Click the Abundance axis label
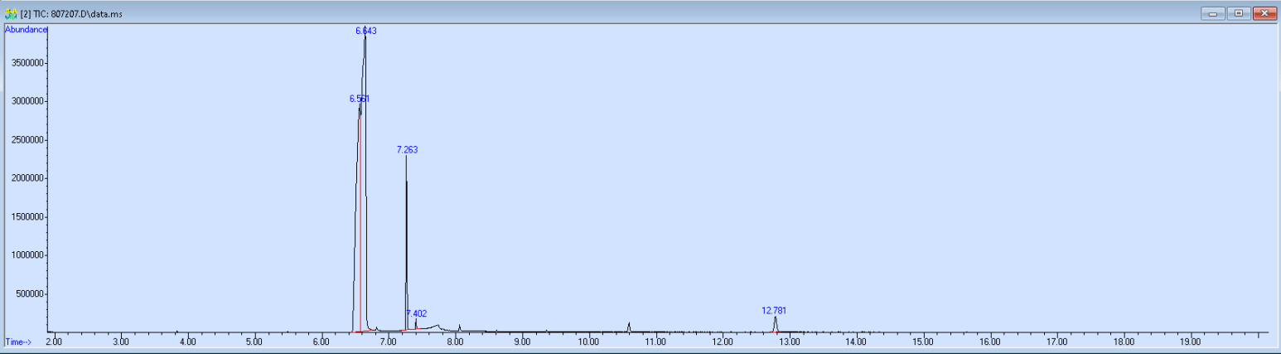Viewport: 1281px width, 354px height. [x=26, y=29]
